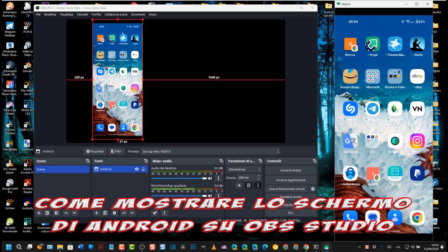Delete transition with the trash icon
The width and height of the screenshot is (448, 252).
click(248, 185)
